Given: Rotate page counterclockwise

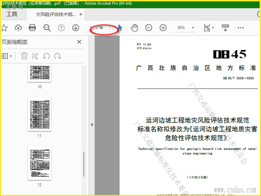Looking at the screenshot, I should tap(46, 56).
